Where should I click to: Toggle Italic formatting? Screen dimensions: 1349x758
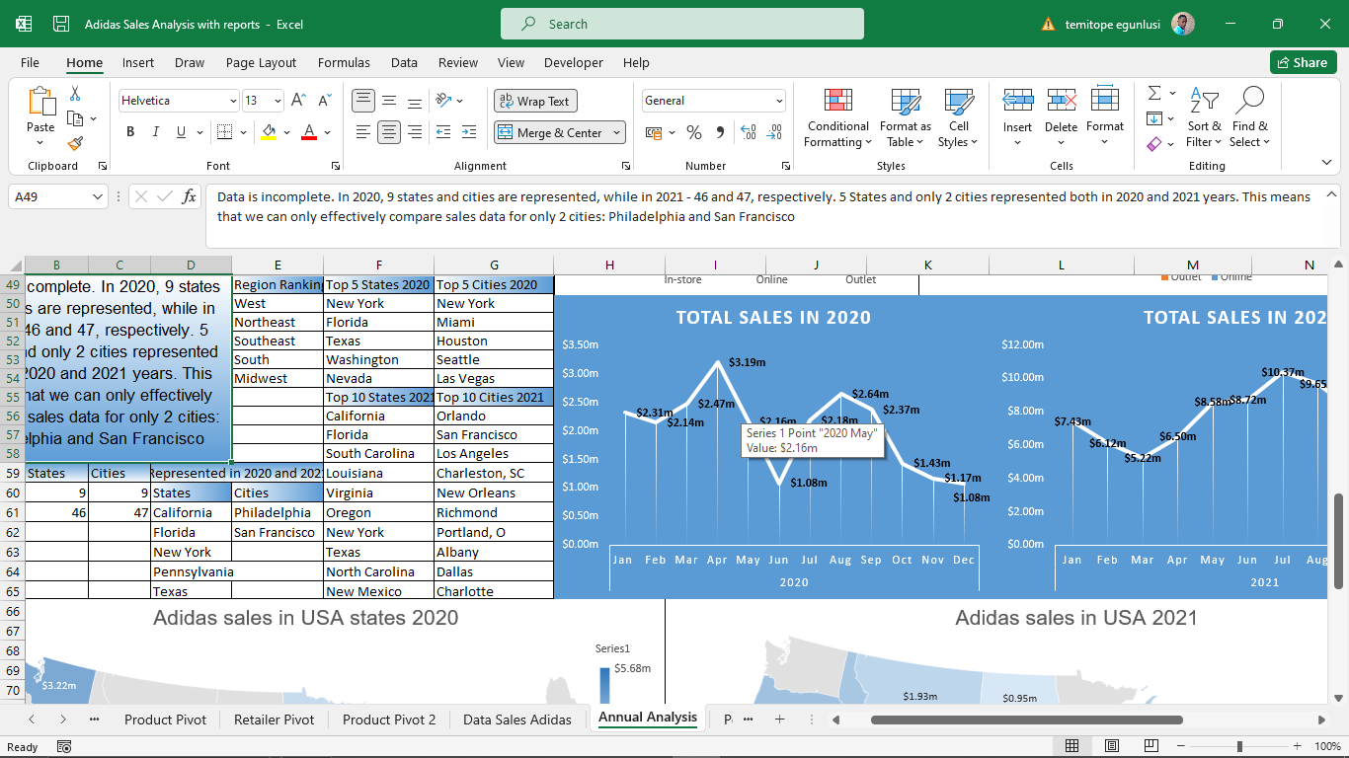coord(156,132)
